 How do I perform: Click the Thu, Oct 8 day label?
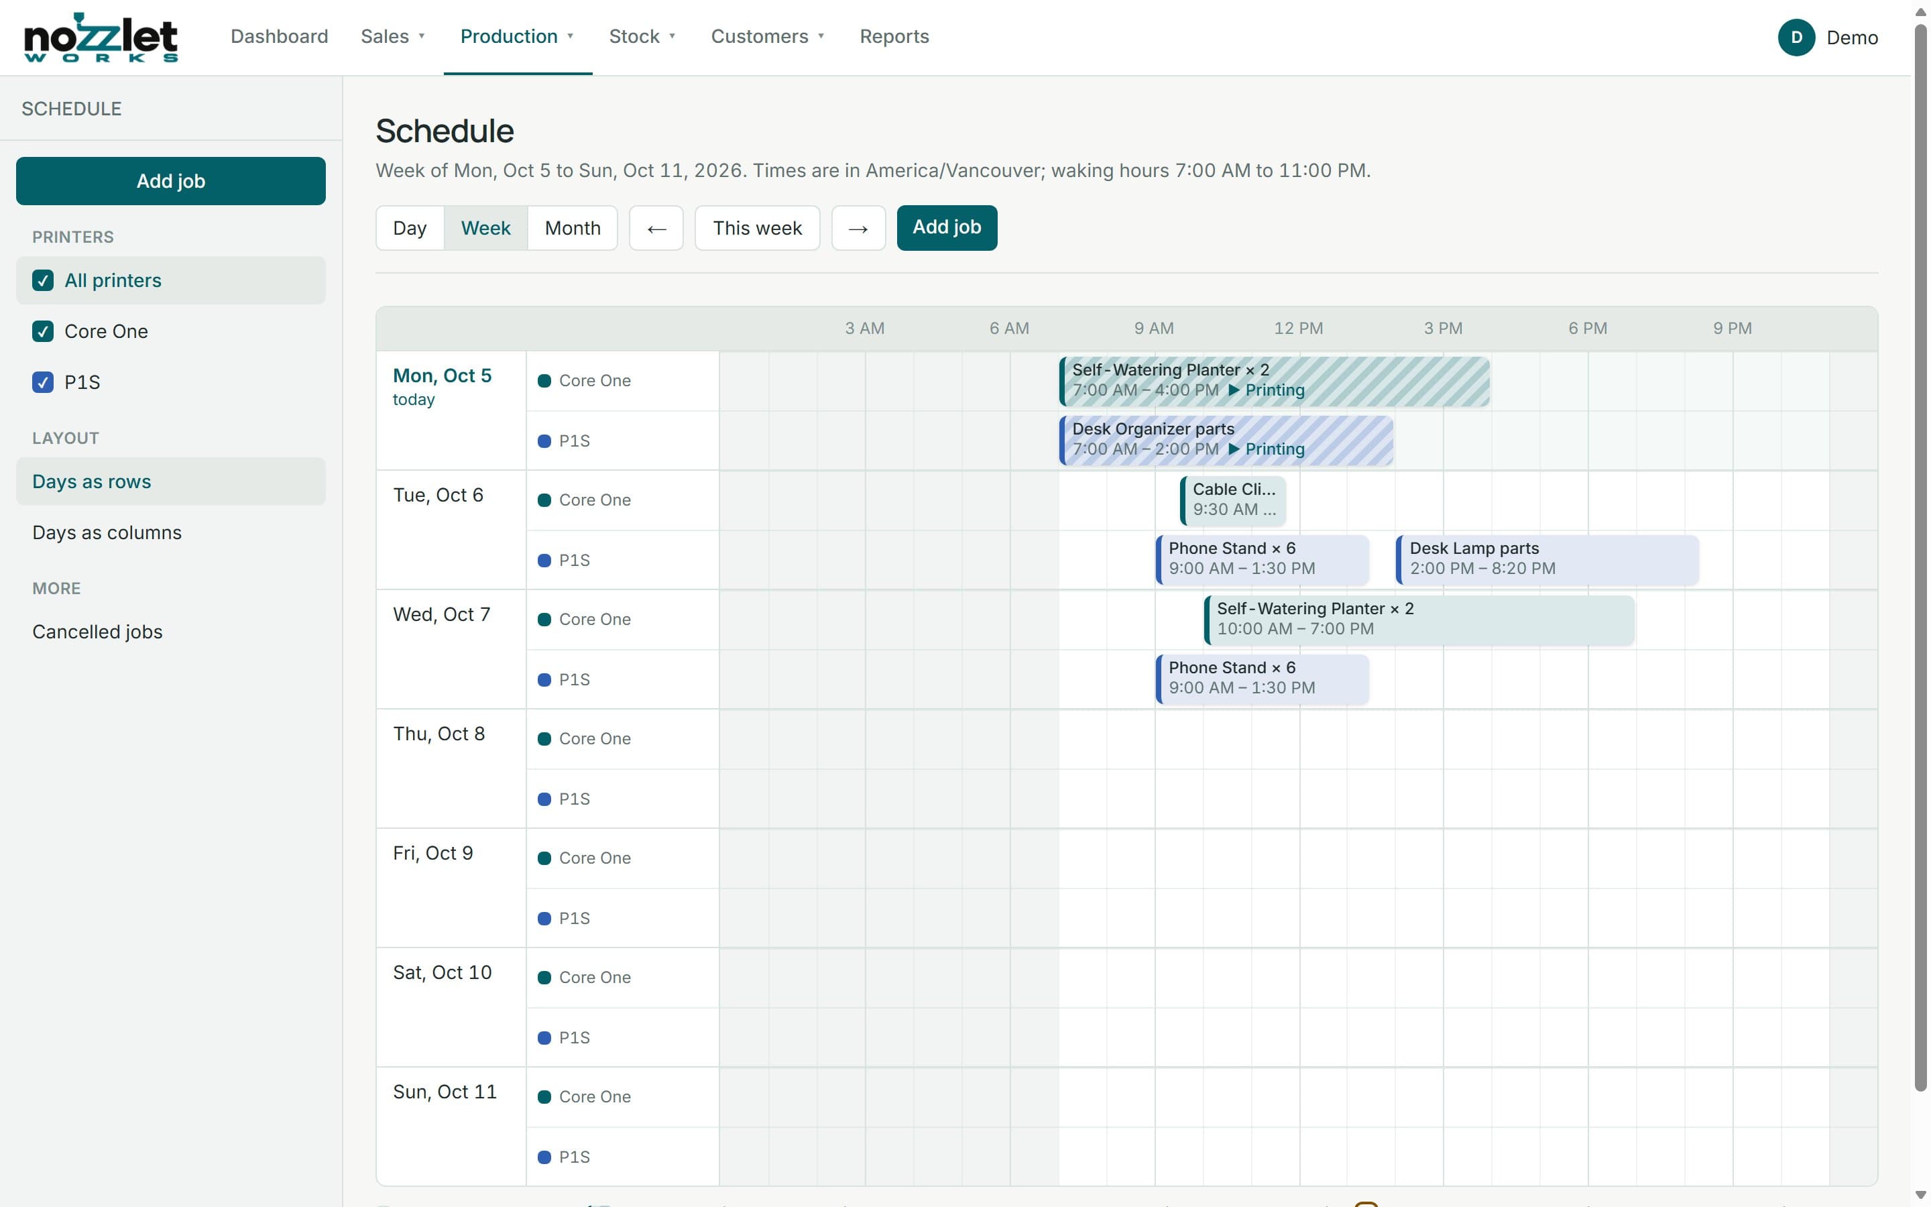439,734
